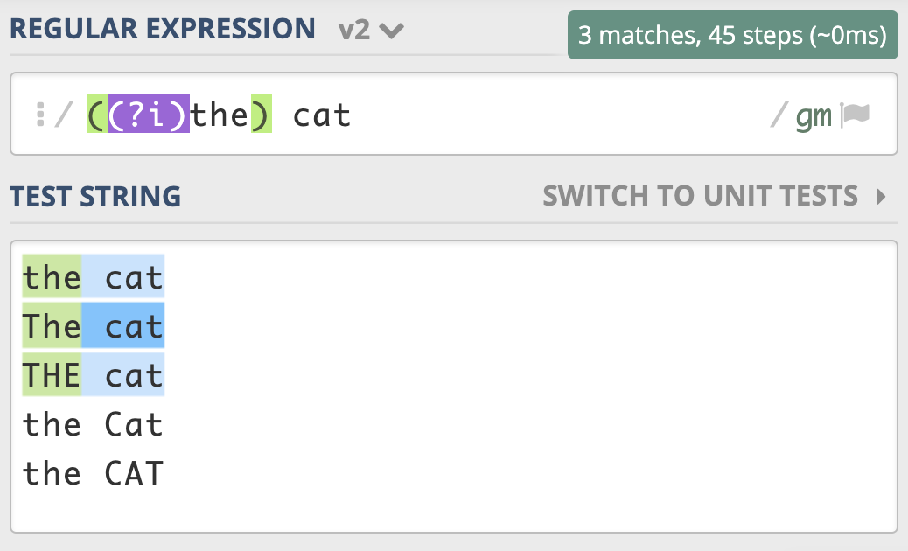Click the green opening parenthesis of the group
The height and width of the screenshot is (551, 908).
(96, 115)
